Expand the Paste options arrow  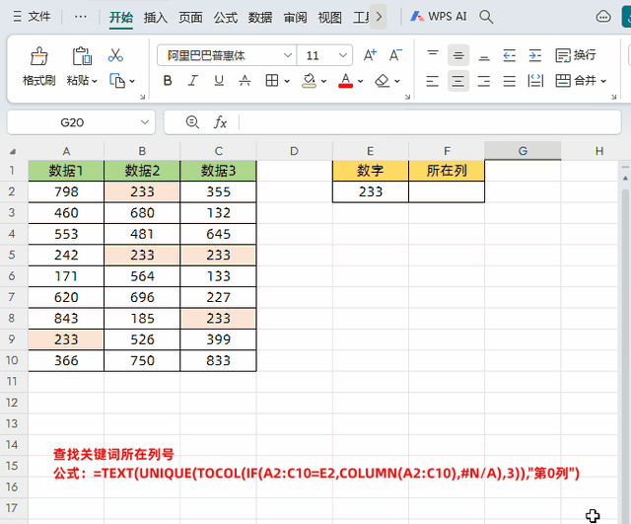coord(95,81)
